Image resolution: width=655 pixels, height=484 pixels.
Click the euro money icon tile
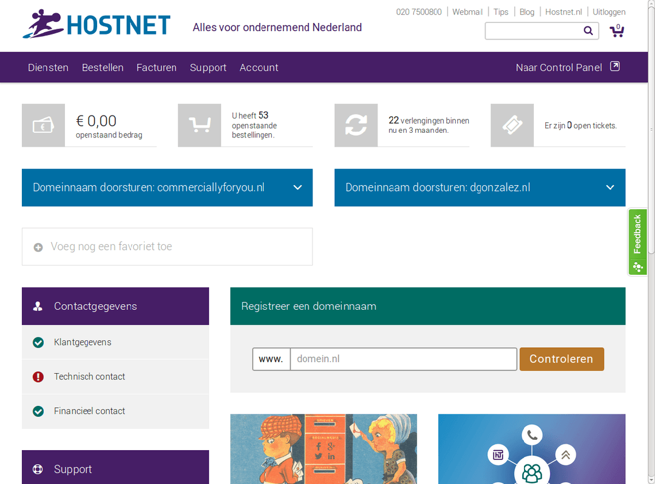tap(44, 125)
